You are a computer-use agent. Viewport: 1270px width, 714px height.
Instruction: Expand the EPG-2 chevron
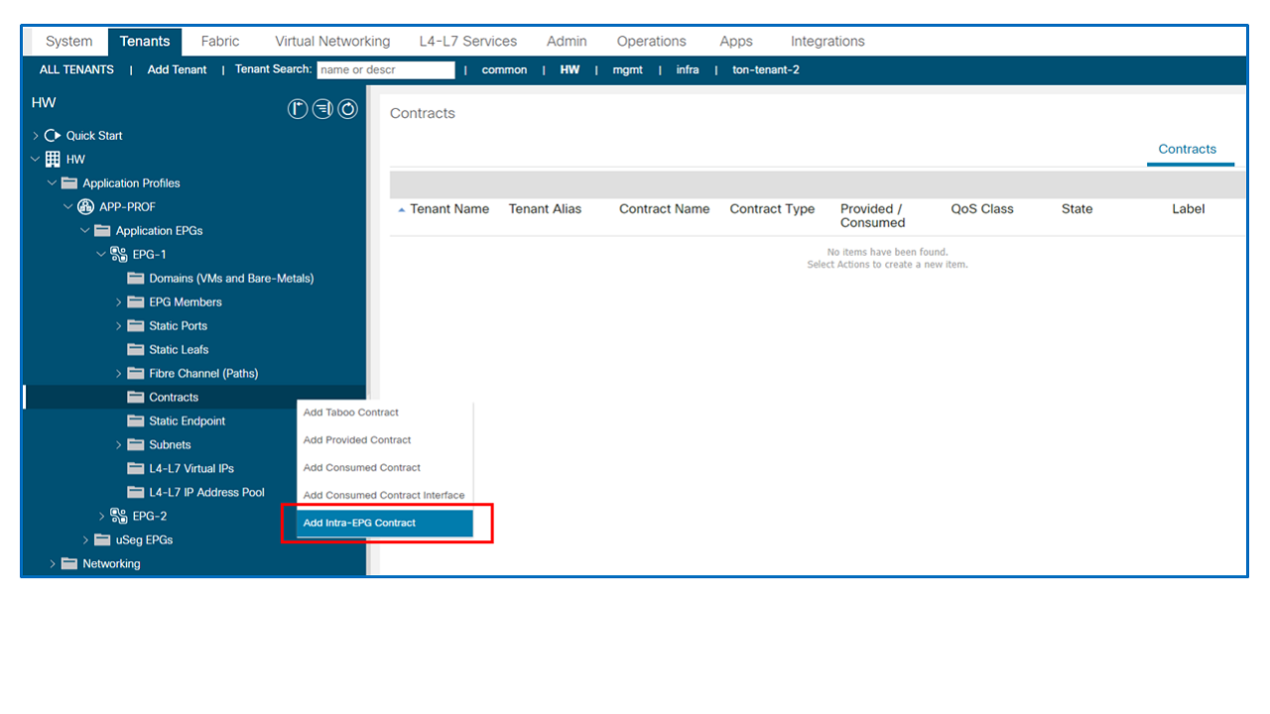point(101,517)
